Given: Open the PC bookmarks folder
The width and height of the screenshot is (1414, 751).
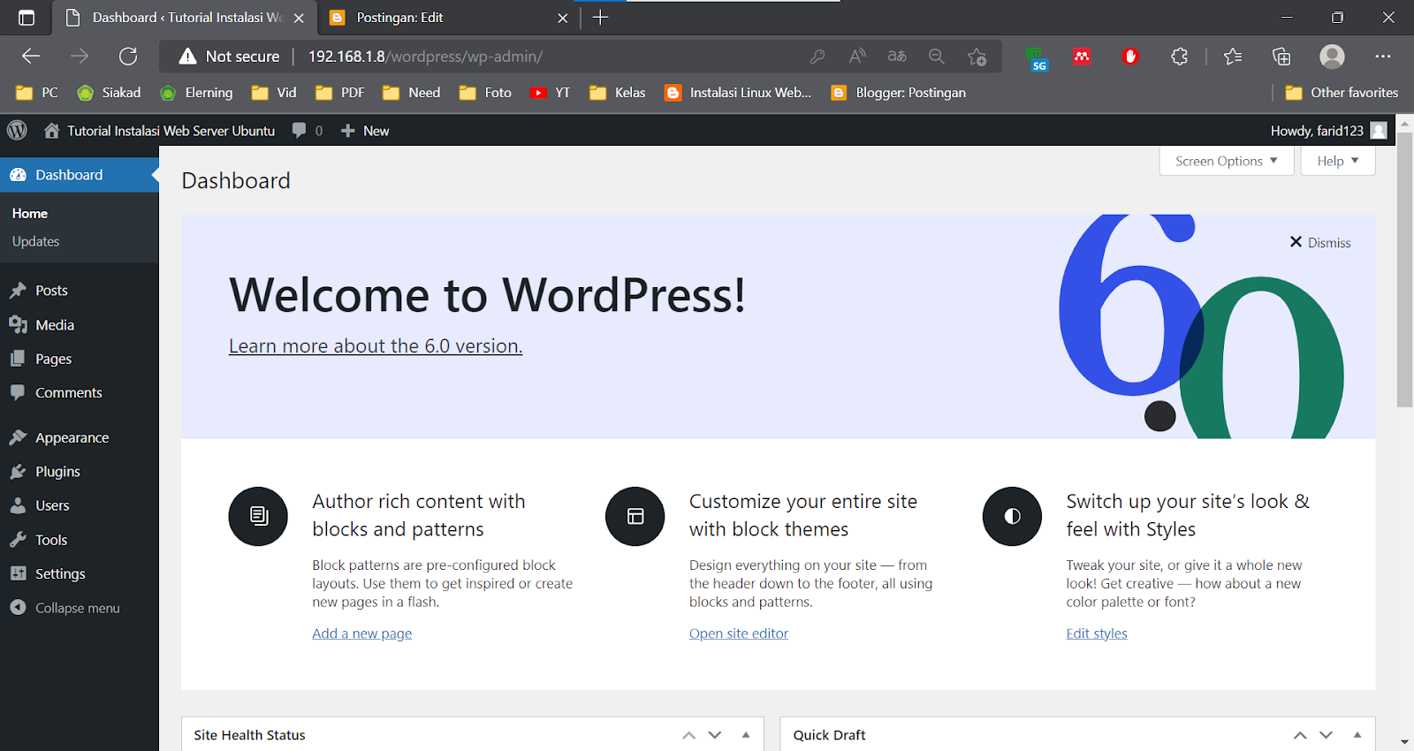Looking at the screenshot, I should tap(37, 93).
